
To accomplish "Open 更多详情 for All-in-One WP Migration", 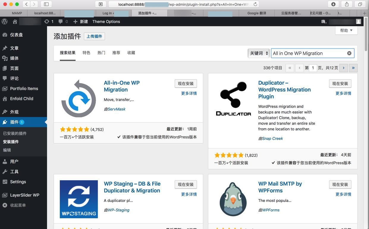I will pyautogui.click(x=189, y=93).
